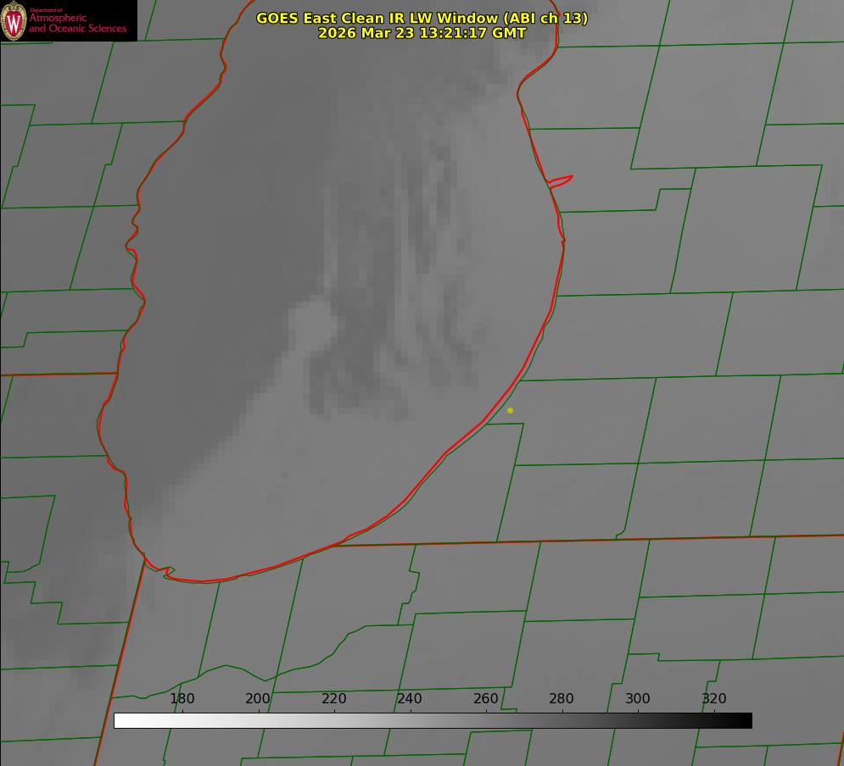The height and width of the screenshot is (766, 844).
Task: Click the 220 colorbar label
Action: (x=333, y=698)
